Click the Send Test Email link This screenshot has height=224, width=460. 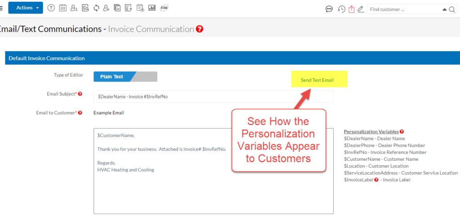[x=317, y=80]
